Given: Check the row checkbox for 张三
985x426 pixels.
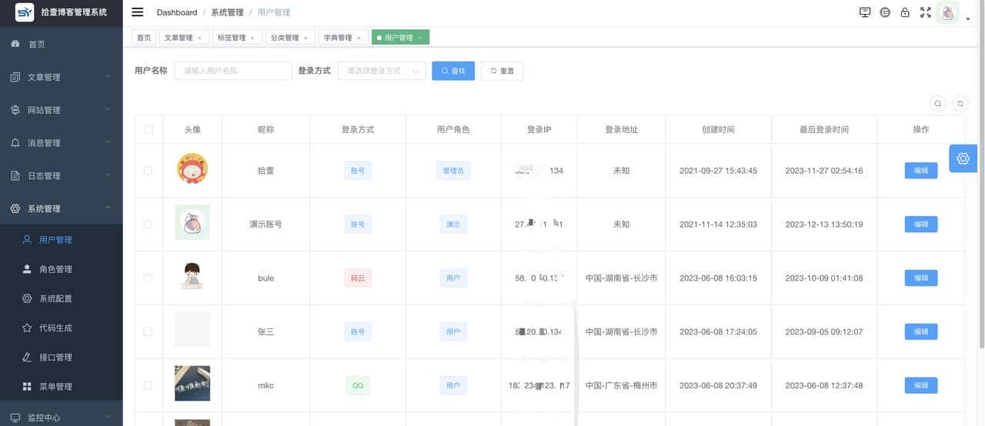Looking at the screenshot, I should point(149,332).
